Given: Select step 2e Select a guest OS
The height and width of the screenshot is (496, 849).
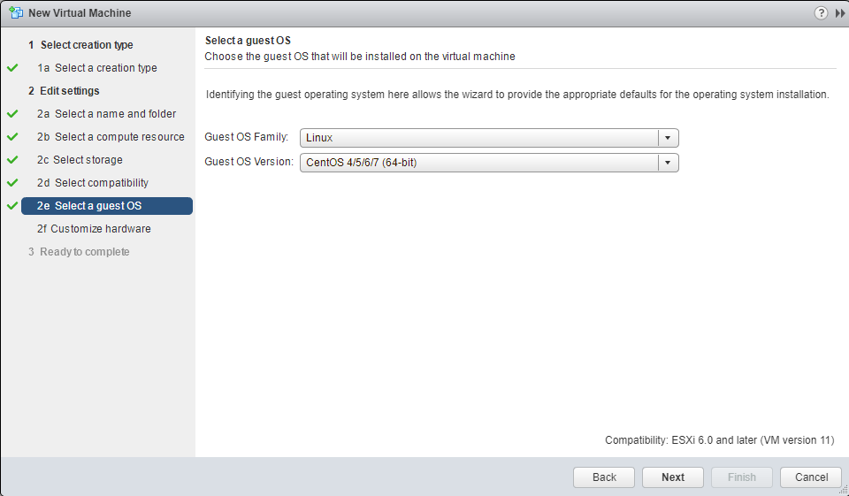Looking at the screenshot, I should [x=107, y=206].
